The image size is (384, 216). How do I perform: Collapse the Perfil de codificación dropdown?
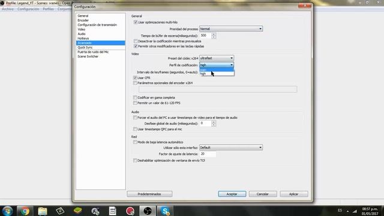click(x=217, y=65)
